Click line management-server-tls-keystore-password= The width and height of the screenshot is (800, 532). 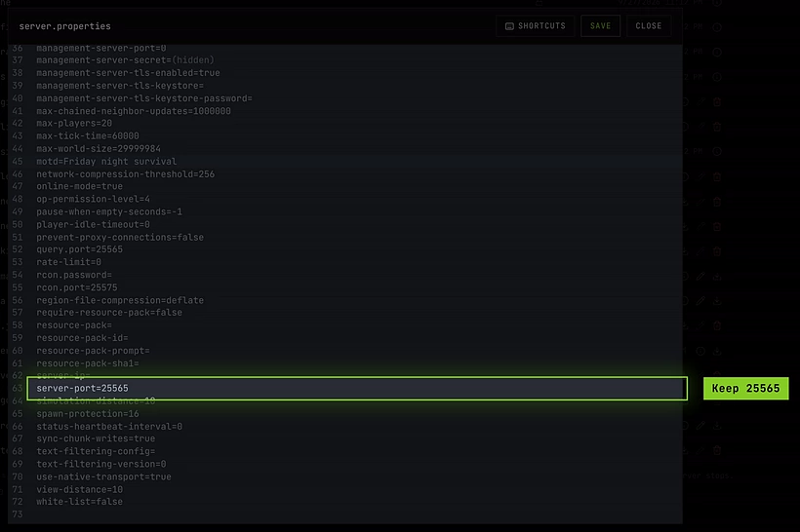[x=144, y=98]
